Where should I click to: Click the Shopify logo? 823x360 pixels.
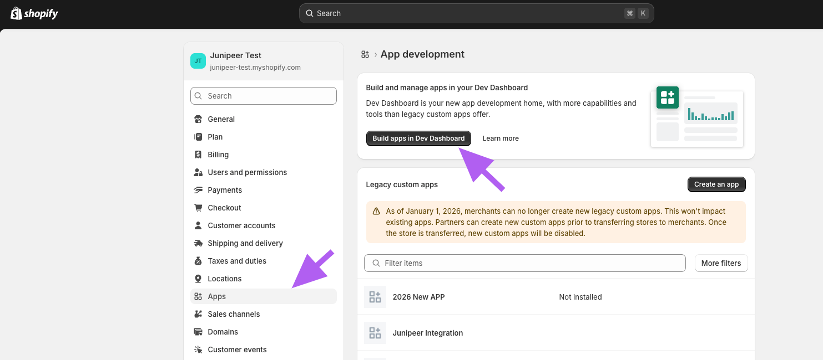pos(34,13)
